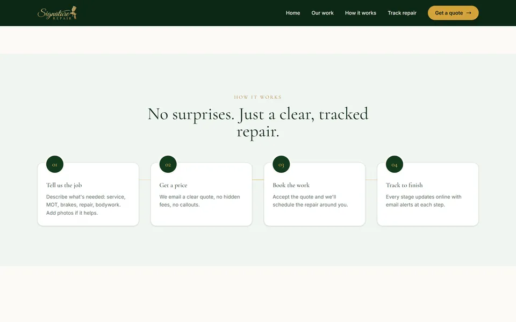516x322 pixels.
Task: Click the 03 step number badge
Action: pyautogui.click(x=281, y=164)
